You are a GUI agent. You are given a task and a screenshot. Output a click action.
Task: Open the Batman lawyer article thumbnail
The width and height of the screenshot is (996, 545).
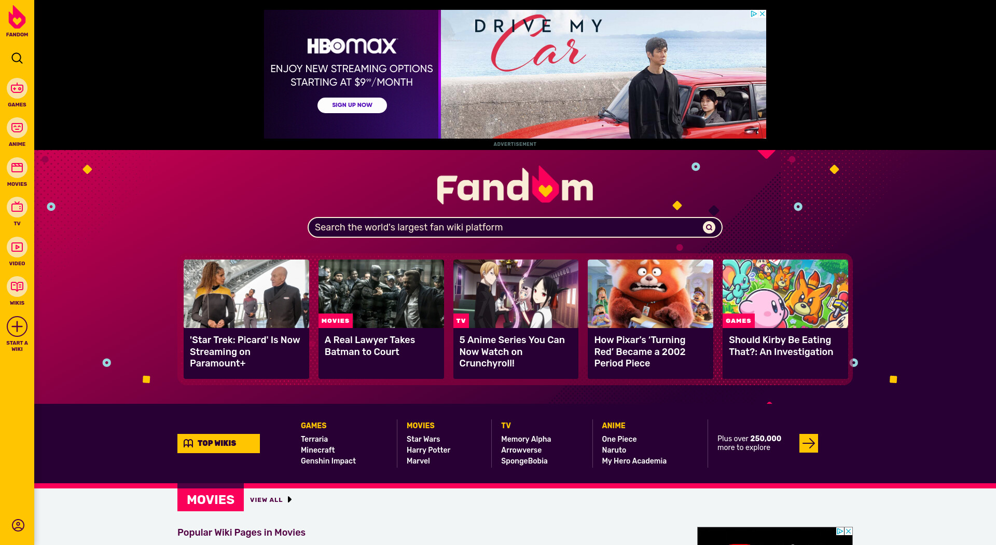pyautogui.click(x=381, y=294)
